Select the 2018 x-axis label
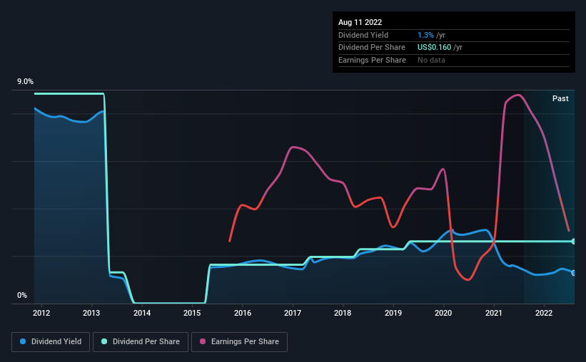 coord(343,313)
